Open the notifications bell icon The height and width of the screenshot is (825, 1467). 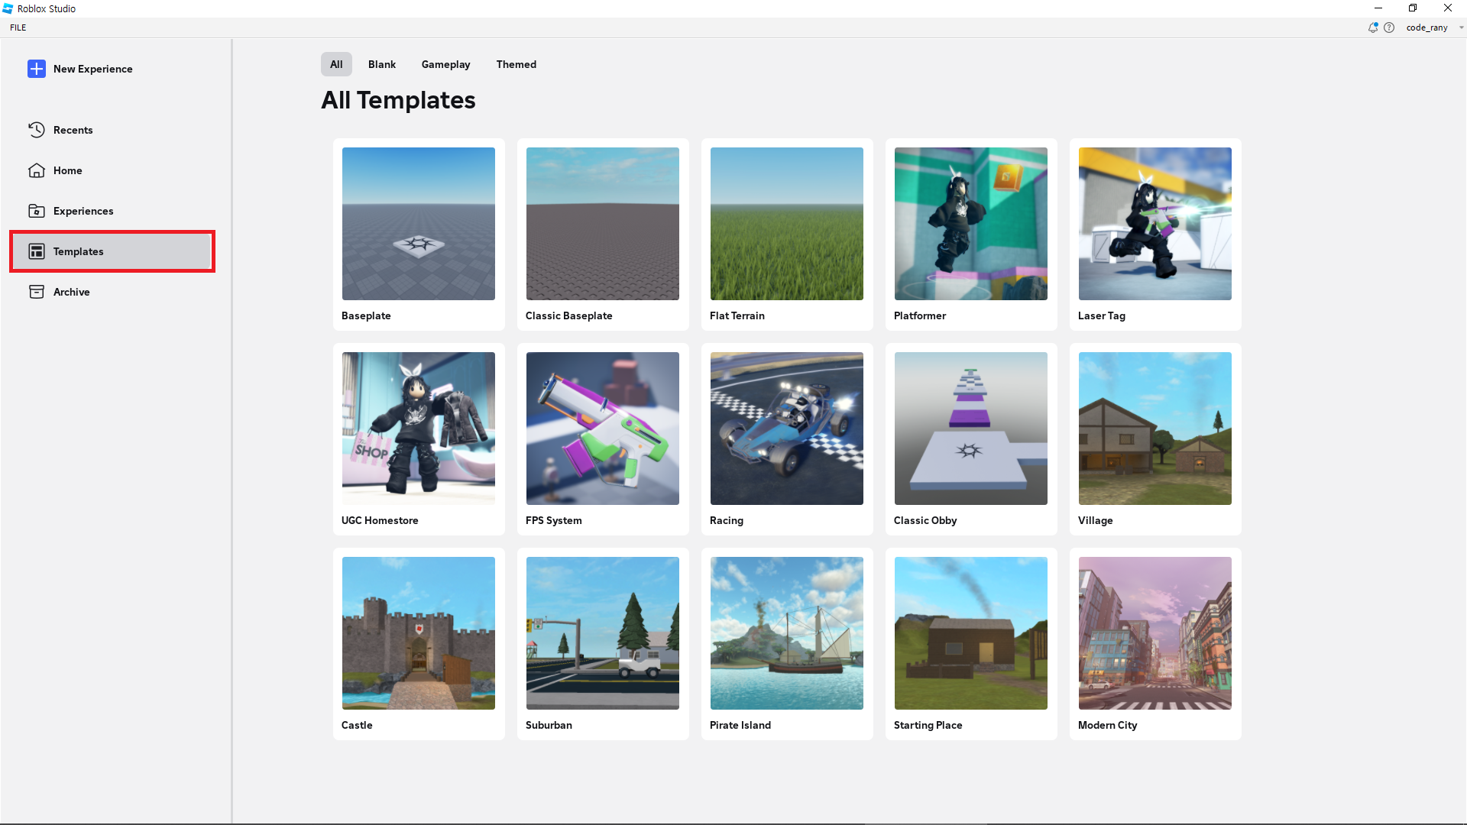(x=1373, y=27)
